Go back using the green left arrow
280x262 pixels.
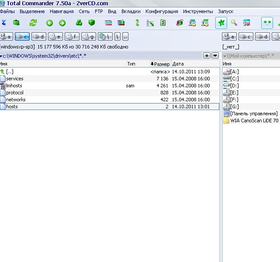(49, 23)
